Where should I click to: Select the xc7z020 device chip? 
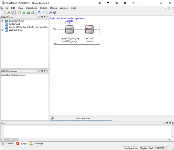click(x=90, y=30)
